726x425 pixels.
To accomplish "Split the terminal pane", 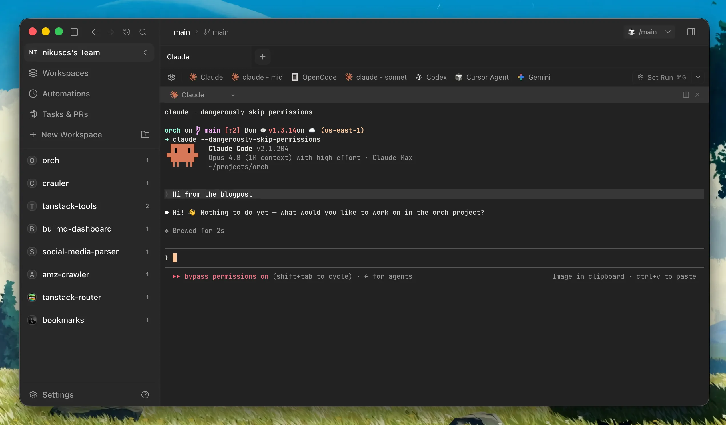I will [x=686, y=95].
